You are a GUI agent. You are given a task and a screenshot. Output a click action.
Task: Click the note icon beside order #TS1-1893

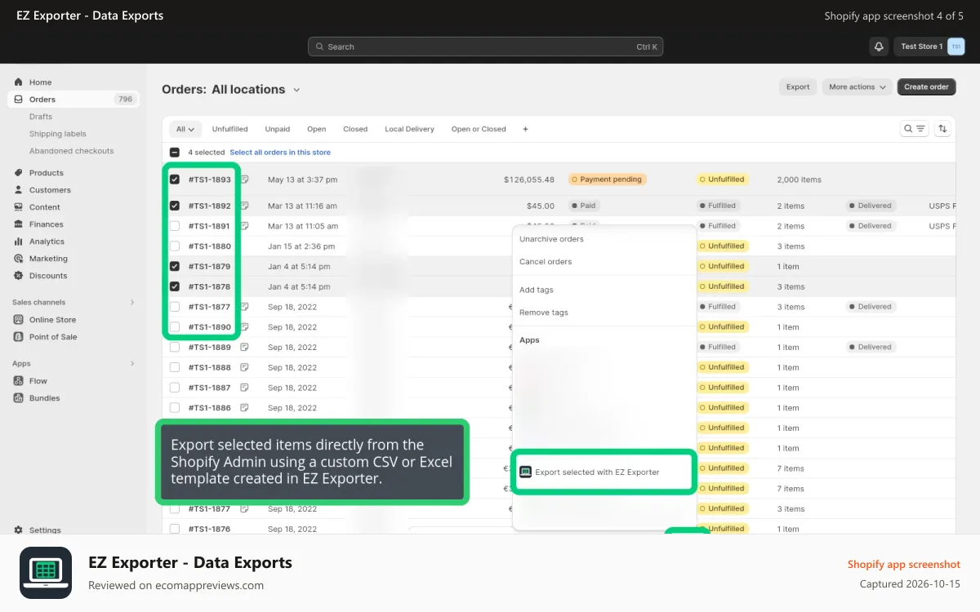(244, 179)
